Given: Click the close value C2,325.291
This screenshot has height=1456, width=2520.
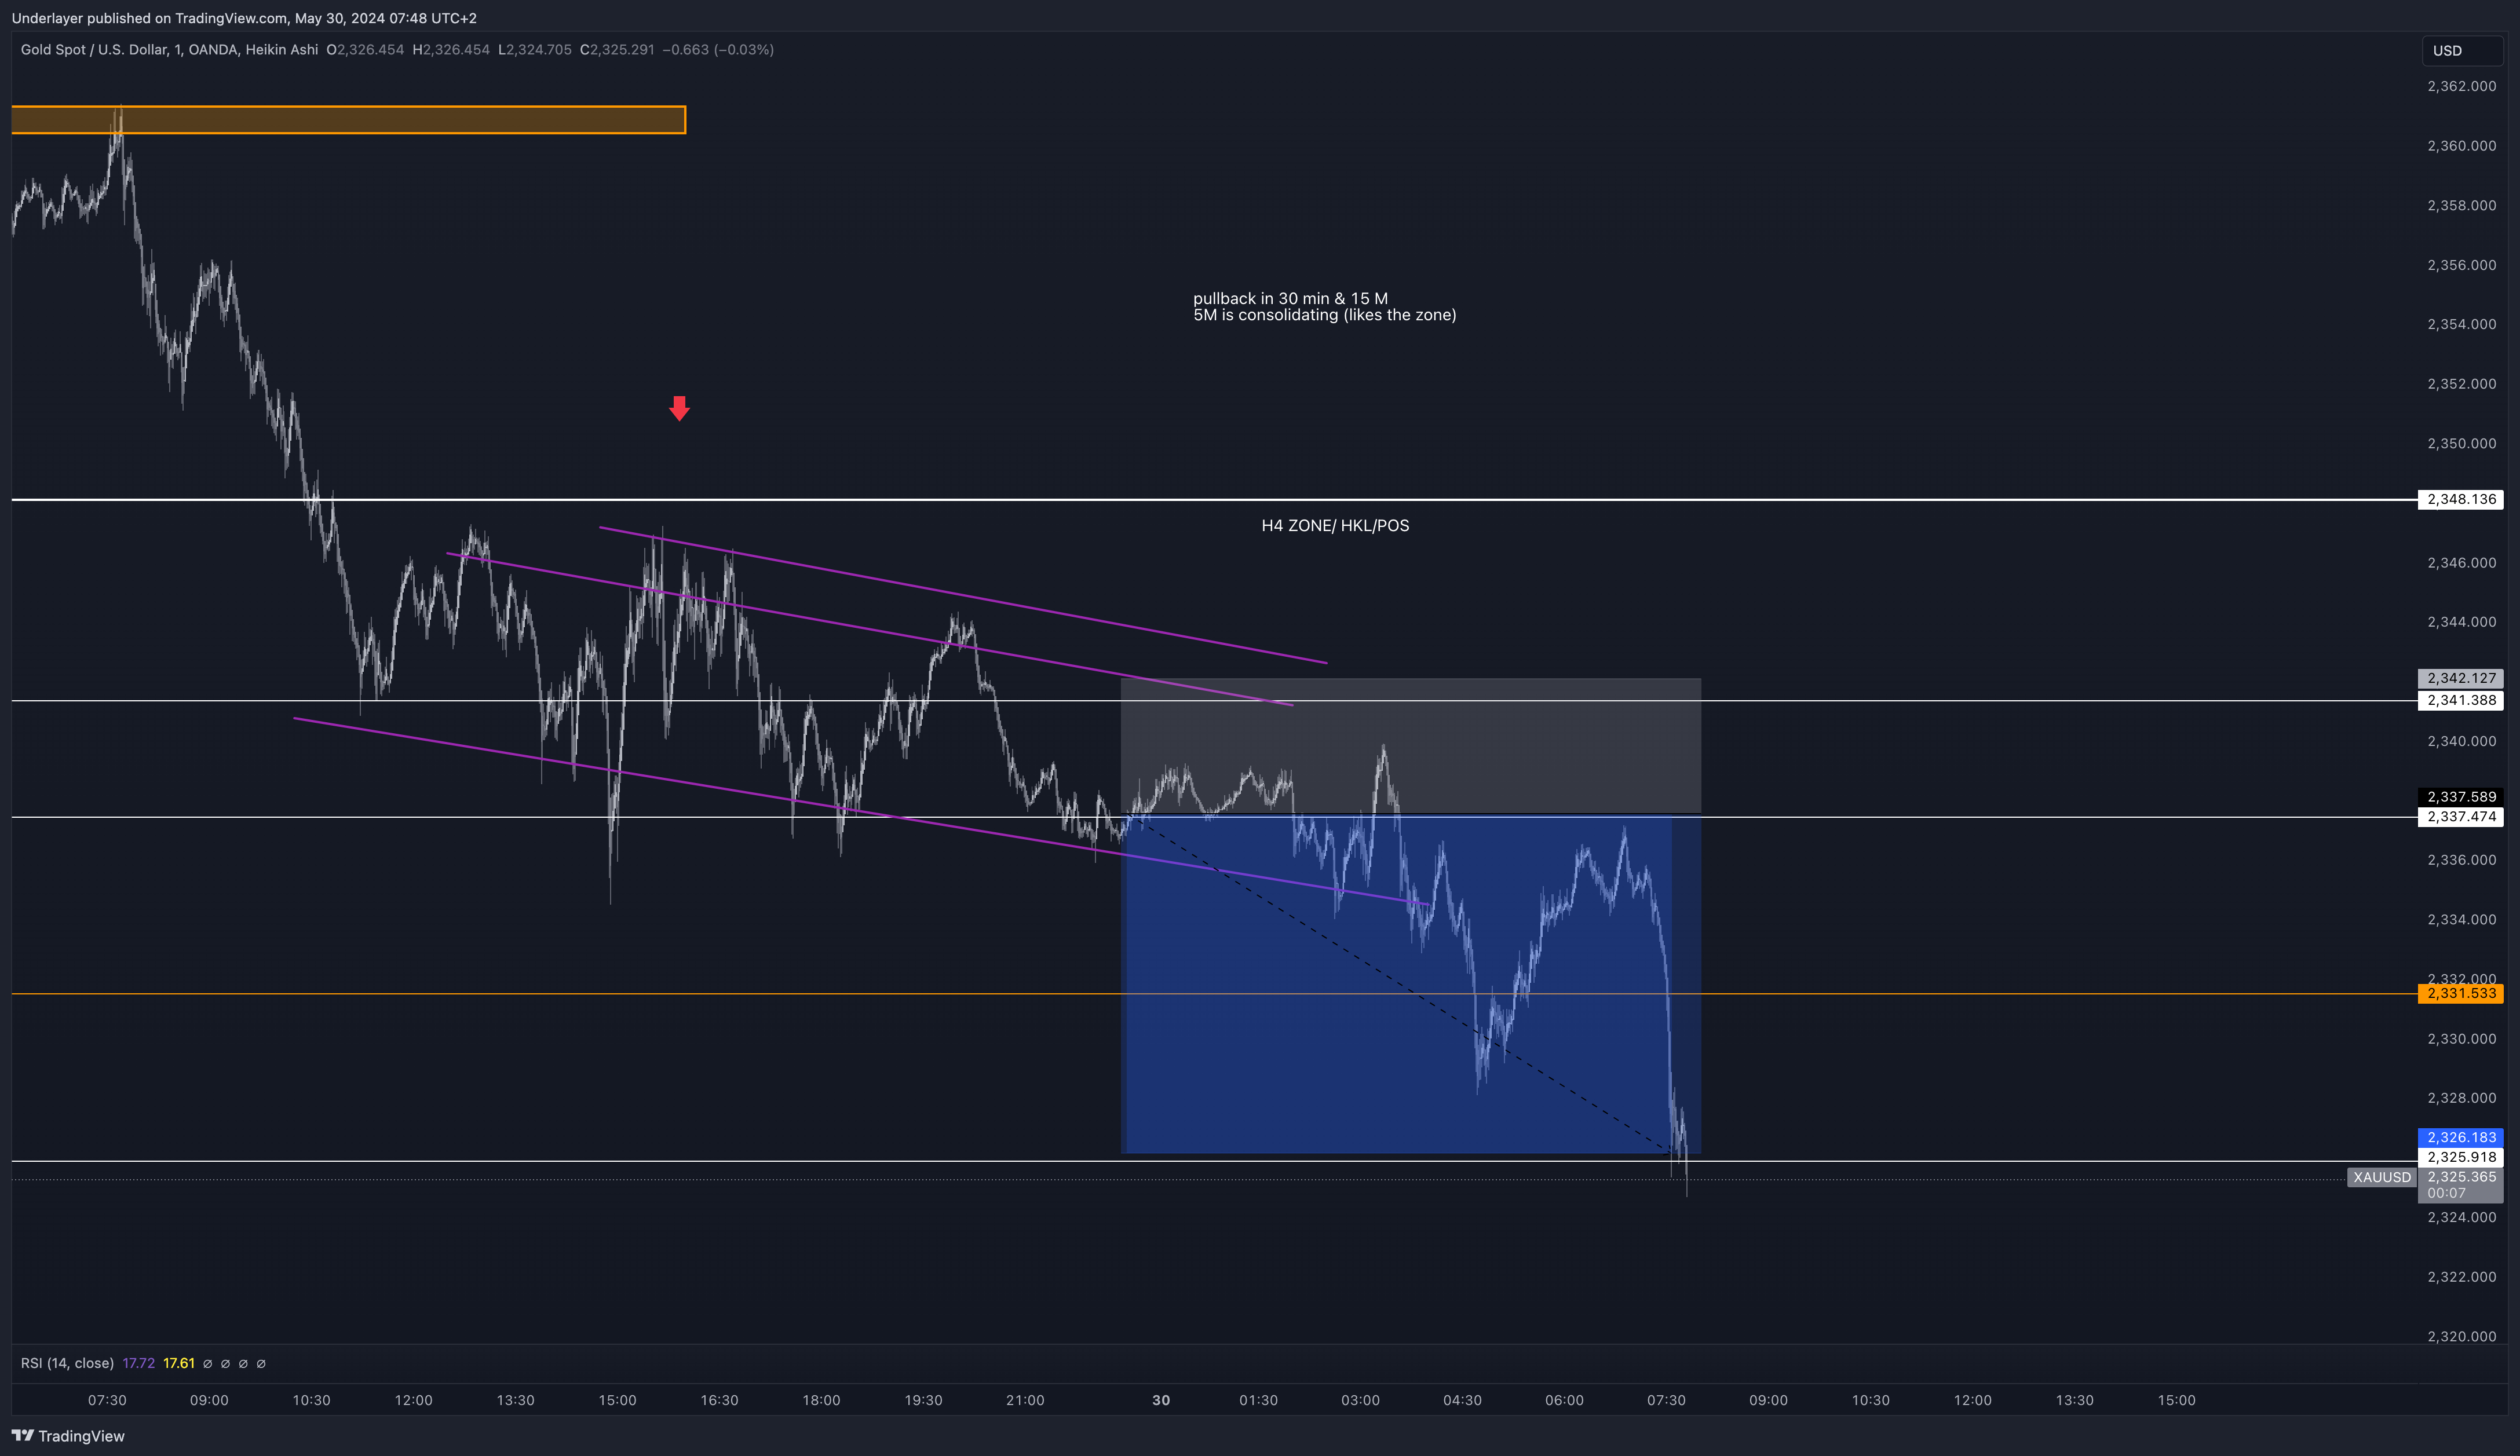Looking at the screenshot, I should tap(617, 49).
